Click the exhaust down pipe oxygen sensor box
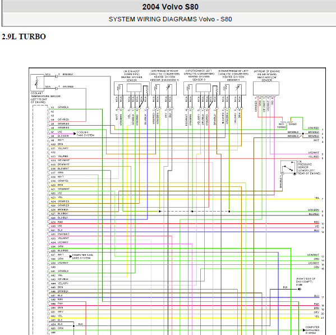 [132, 88]
